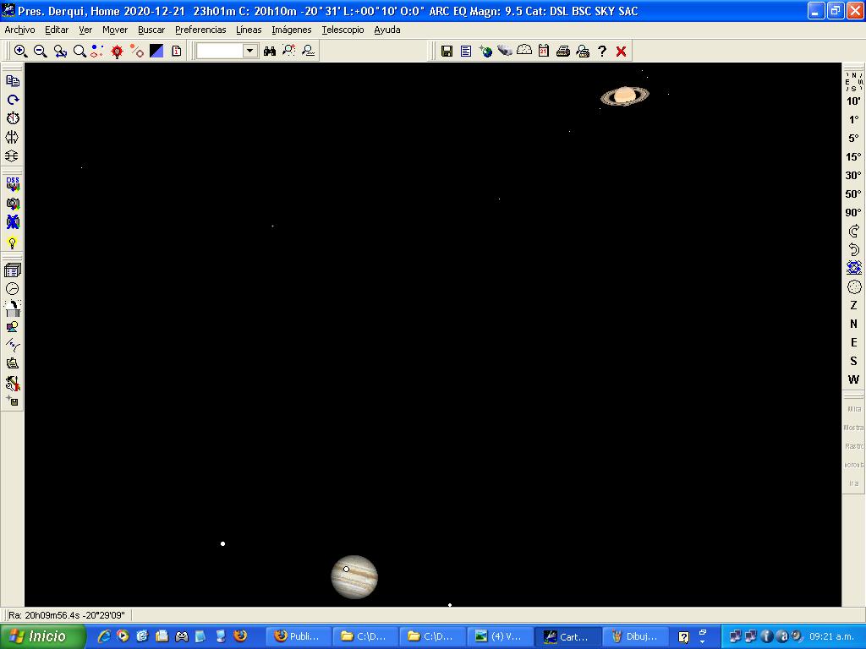Click the blue flip arrows icon
The height and width of the screenshot is (649, 866).
[854, 268]
